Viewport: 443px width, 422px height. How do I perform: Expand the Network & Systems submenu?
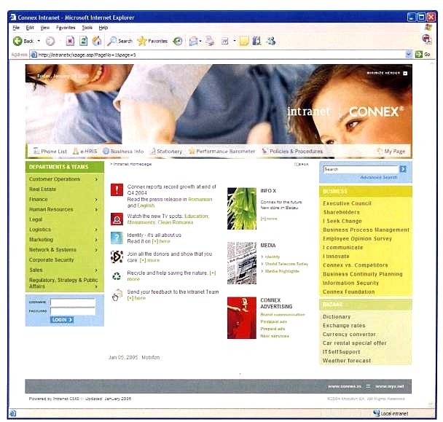tap(96, 249)
